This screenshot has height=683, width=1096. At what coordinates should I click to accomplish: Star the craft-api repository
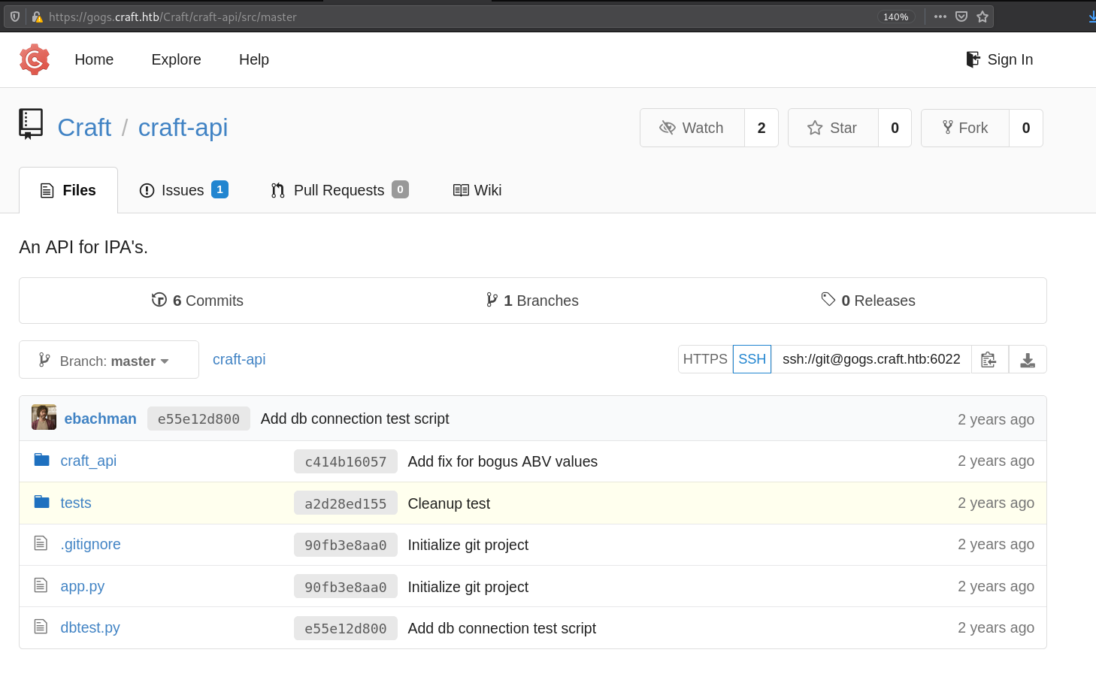pos(832,128)
